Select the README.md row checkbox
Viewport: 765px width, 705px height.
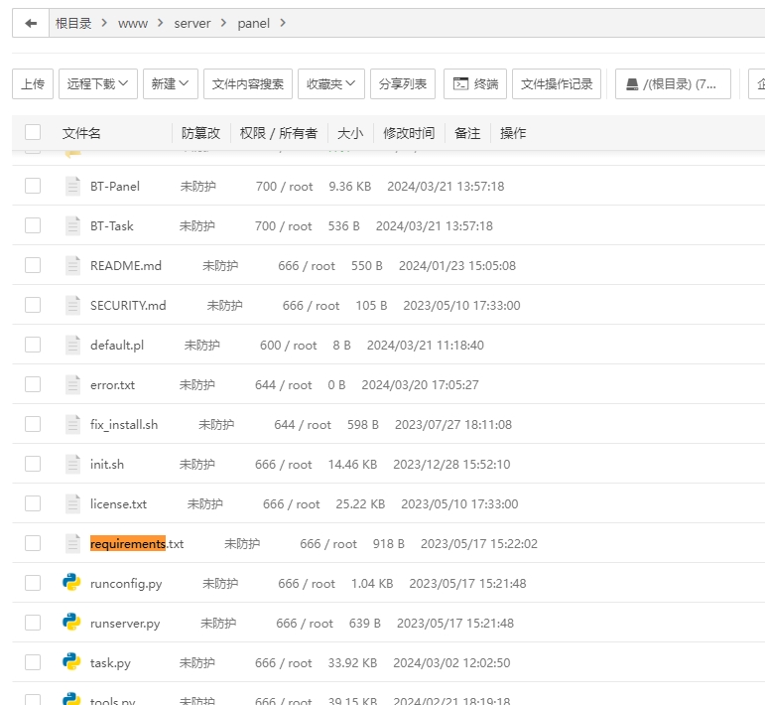(x=33, y=265)
